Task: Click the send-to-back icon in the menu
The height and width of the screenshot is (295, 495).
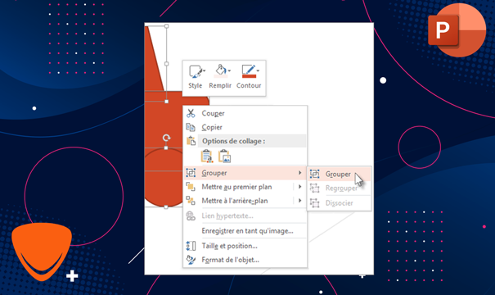Action: [191, 201]
